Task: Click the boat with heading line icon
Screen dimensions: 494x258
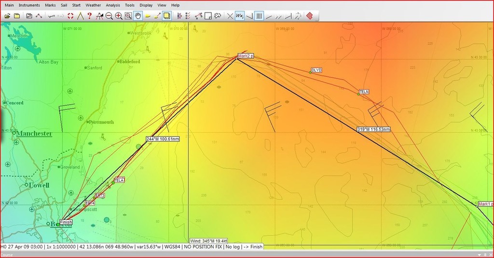Action: [157, 16]
